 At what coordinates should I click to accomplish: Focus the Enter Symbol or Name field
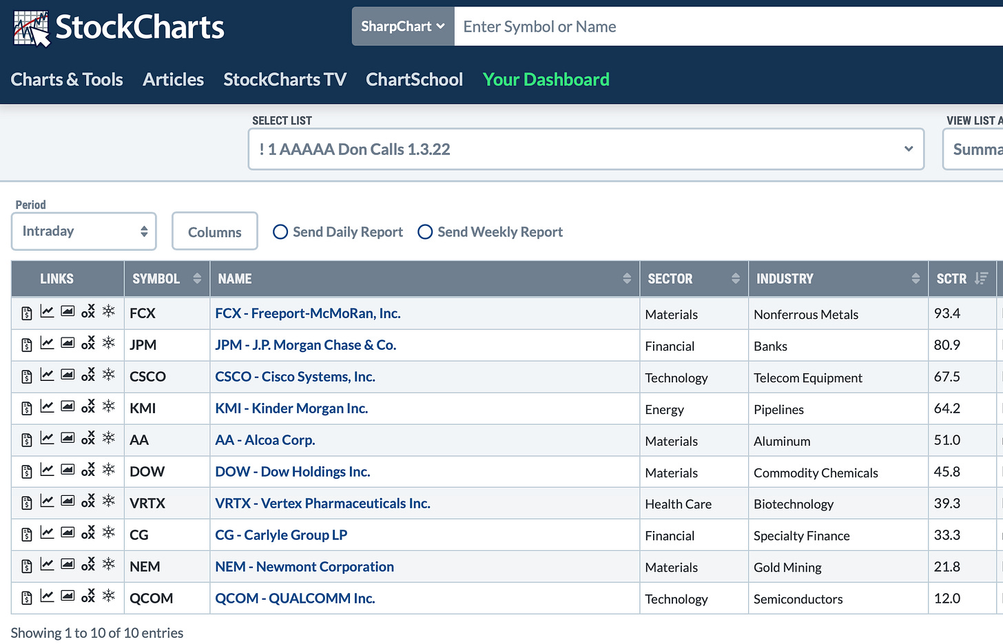tap(729, 26)
